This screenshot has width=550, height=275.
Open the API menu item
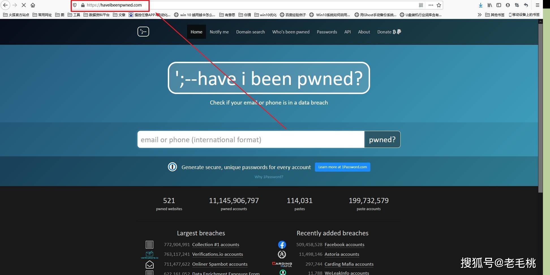[x=347, y=32]
